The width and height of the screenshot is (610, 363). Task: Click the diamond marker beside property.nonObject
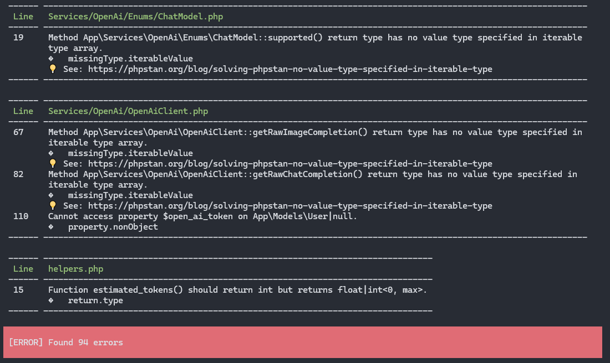tap(51, 227)
